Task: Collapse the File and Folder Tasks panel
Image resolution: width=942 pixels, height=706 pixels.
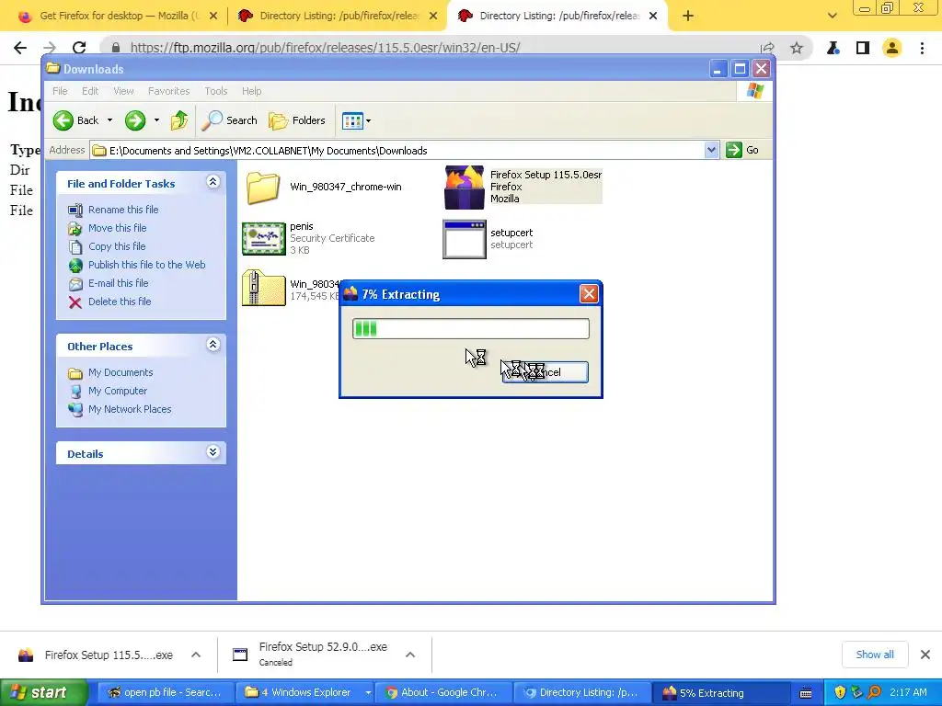Action: point(213,182)
